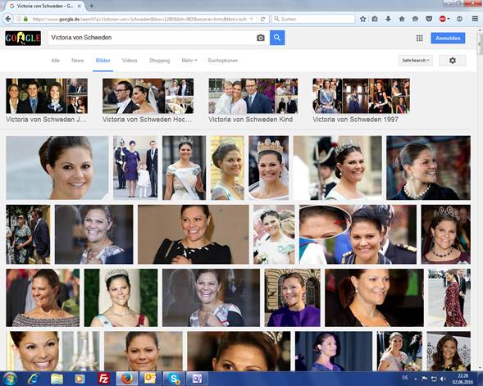Open Skype from the taskbar

pos(174,379)
